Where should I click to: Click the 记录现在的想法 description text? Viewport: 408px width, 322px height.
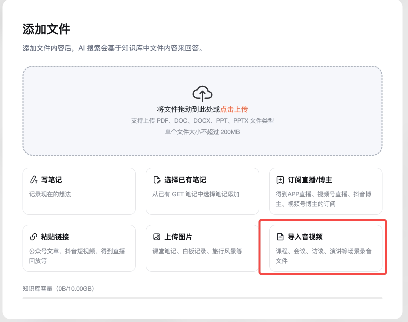pos(50,194)
